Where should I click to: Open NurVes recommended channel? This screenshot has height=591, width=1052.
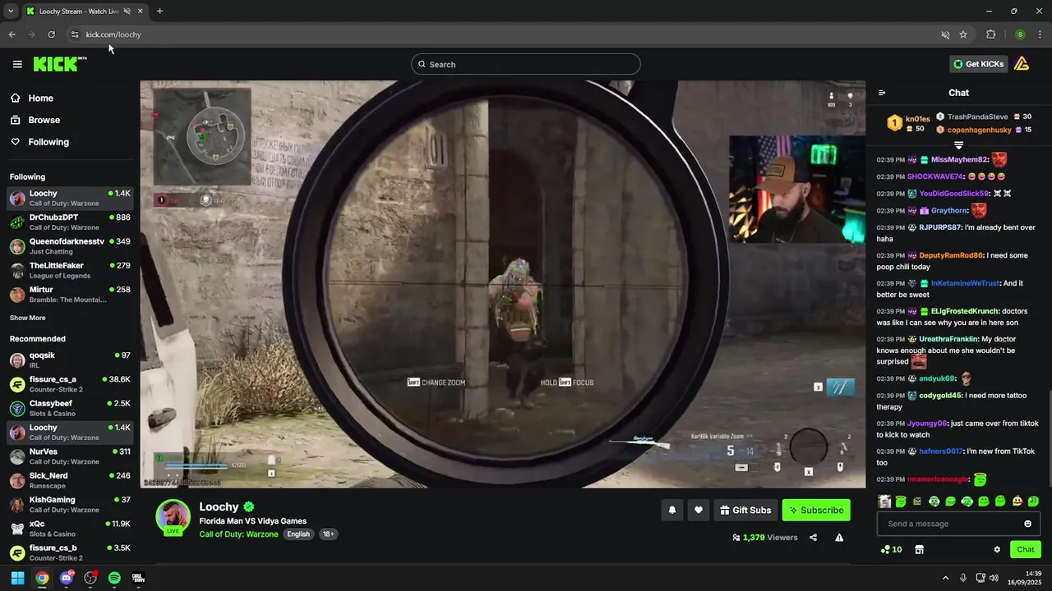click(x=70, y=456)
